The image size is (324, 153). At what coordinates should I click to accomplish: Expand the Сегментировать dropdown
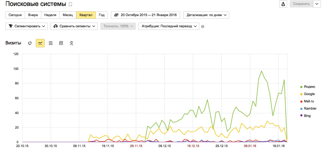pos(27,26)
